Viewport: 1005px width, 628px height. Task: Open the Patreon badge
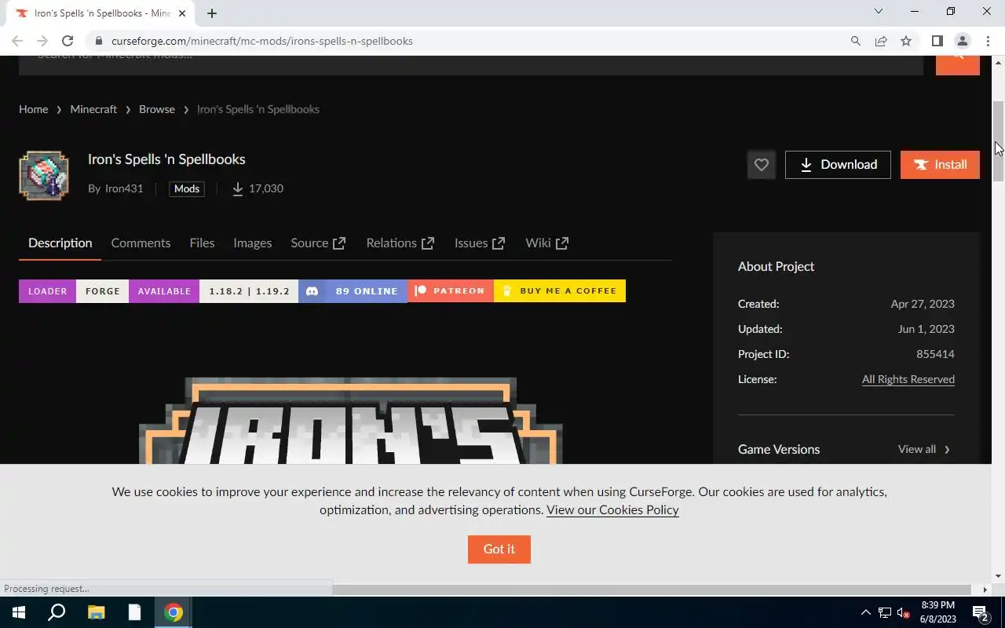pos(451,291)
